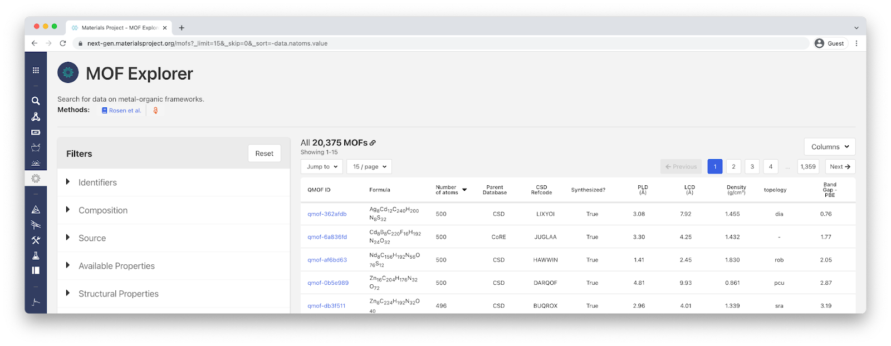891x346 pixels.
Task: Select page 1 in pagination
Action: (715, 166)
